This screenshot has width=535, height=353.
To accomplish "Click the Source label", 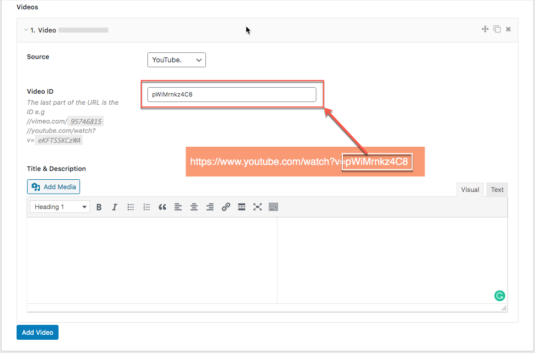I will click(38, 57).
